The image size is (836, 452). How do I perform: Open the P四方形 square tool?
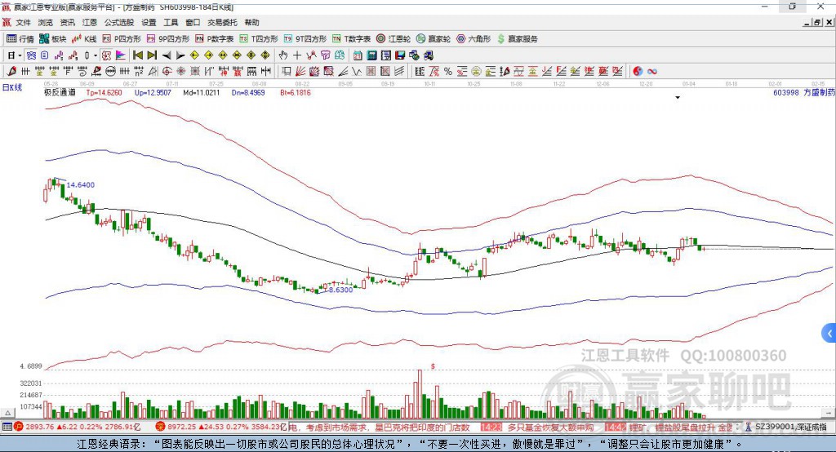tap(122, 39)
